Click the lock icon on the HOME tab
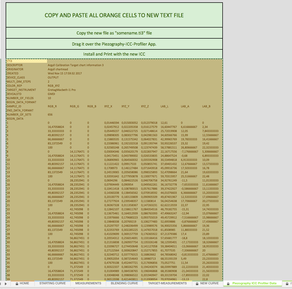292x289 pixels. pos(17,284)
